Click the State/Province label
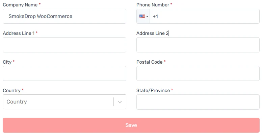This screenshot has height=135, width=262. pyautogui.click(x=153, y=90)
